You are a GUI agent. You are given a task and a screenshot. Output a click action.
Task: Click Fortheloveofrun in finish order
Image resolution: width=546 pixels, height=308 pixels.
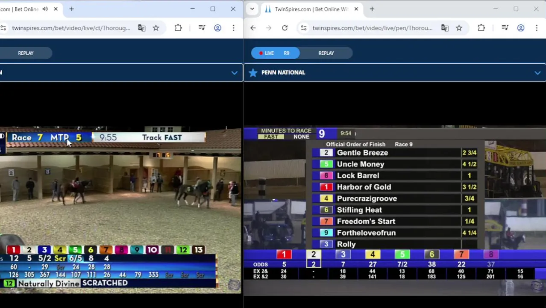pyautogui.click(x=366, y=233)
